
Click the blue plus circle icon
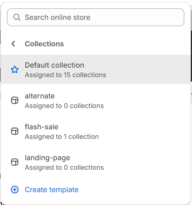click(15, 190)
